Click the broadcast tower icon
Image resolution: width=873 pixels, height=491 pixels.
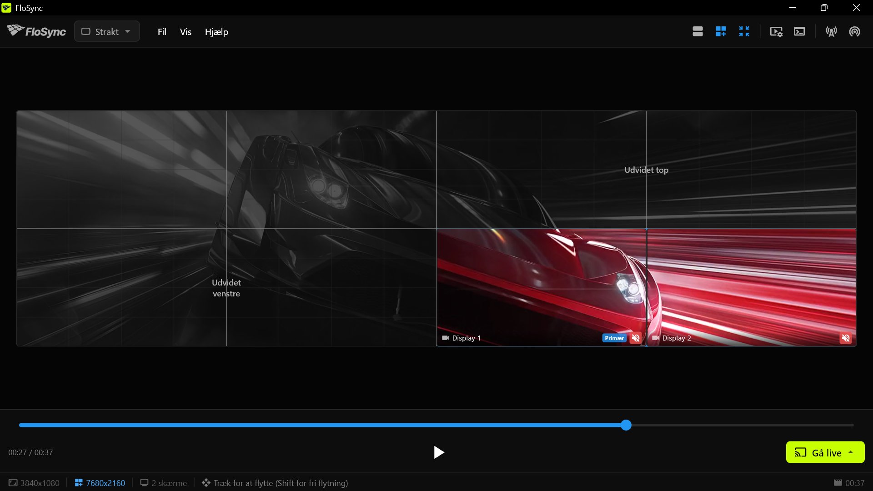pos(831,31)
